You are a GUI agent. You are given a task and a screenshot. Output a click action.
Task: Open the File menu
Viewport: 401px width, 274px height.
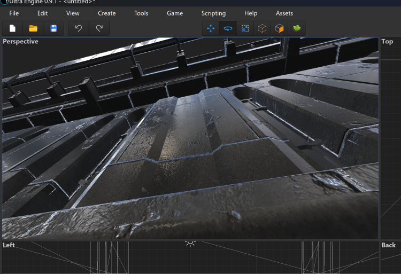pyautogui.click(x=14, y=13)
